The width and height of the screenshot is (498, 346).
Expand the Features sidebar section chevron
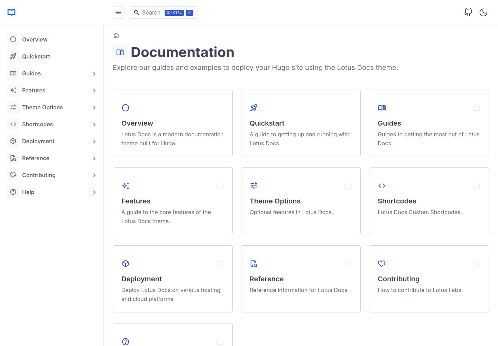(94, 91)
